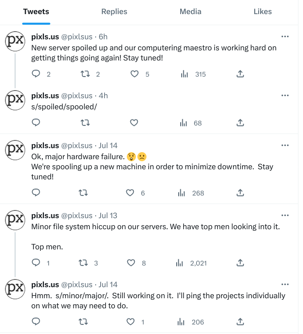Retweet the 'New server spoiled up' tweet

85,74
